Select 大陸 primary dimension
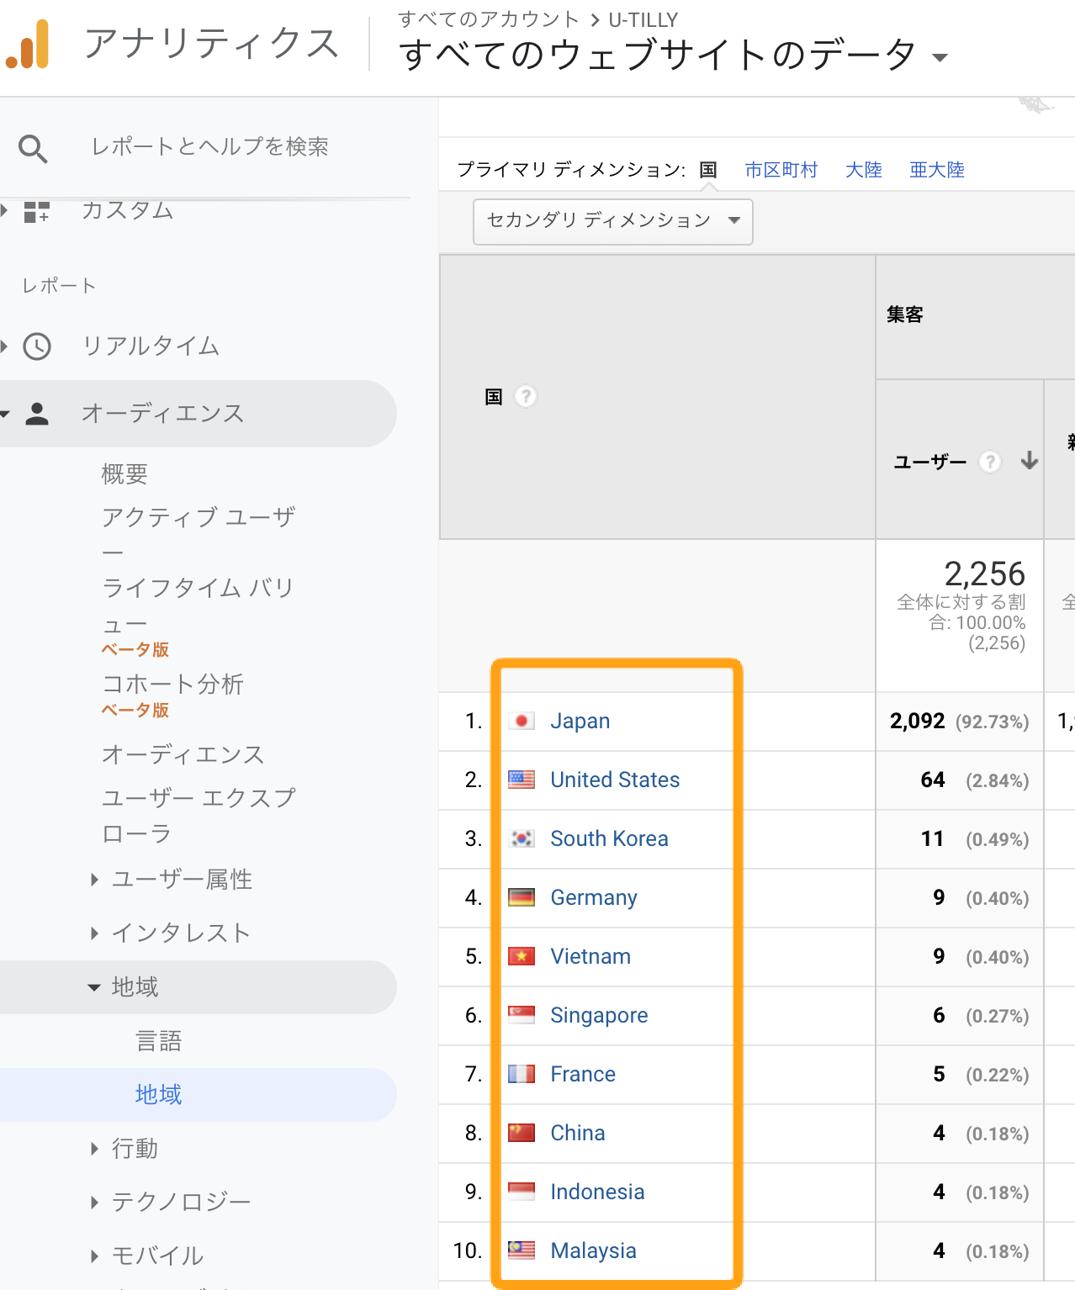Image resolution: width=1075 pixels, height=1290 pixels. click(x=864, y=170)
